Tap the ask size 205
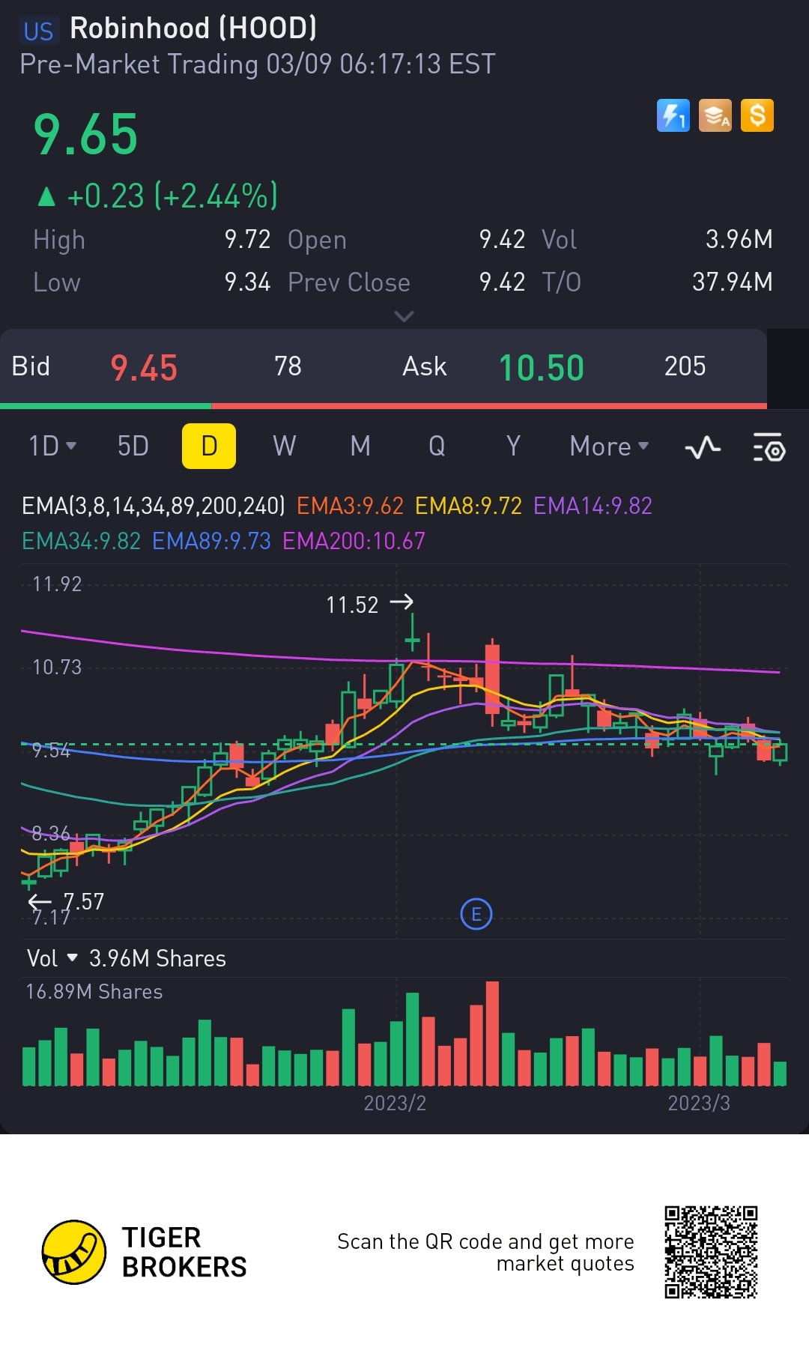Screen dimensions: 809x1371 [x=685, y=366]
